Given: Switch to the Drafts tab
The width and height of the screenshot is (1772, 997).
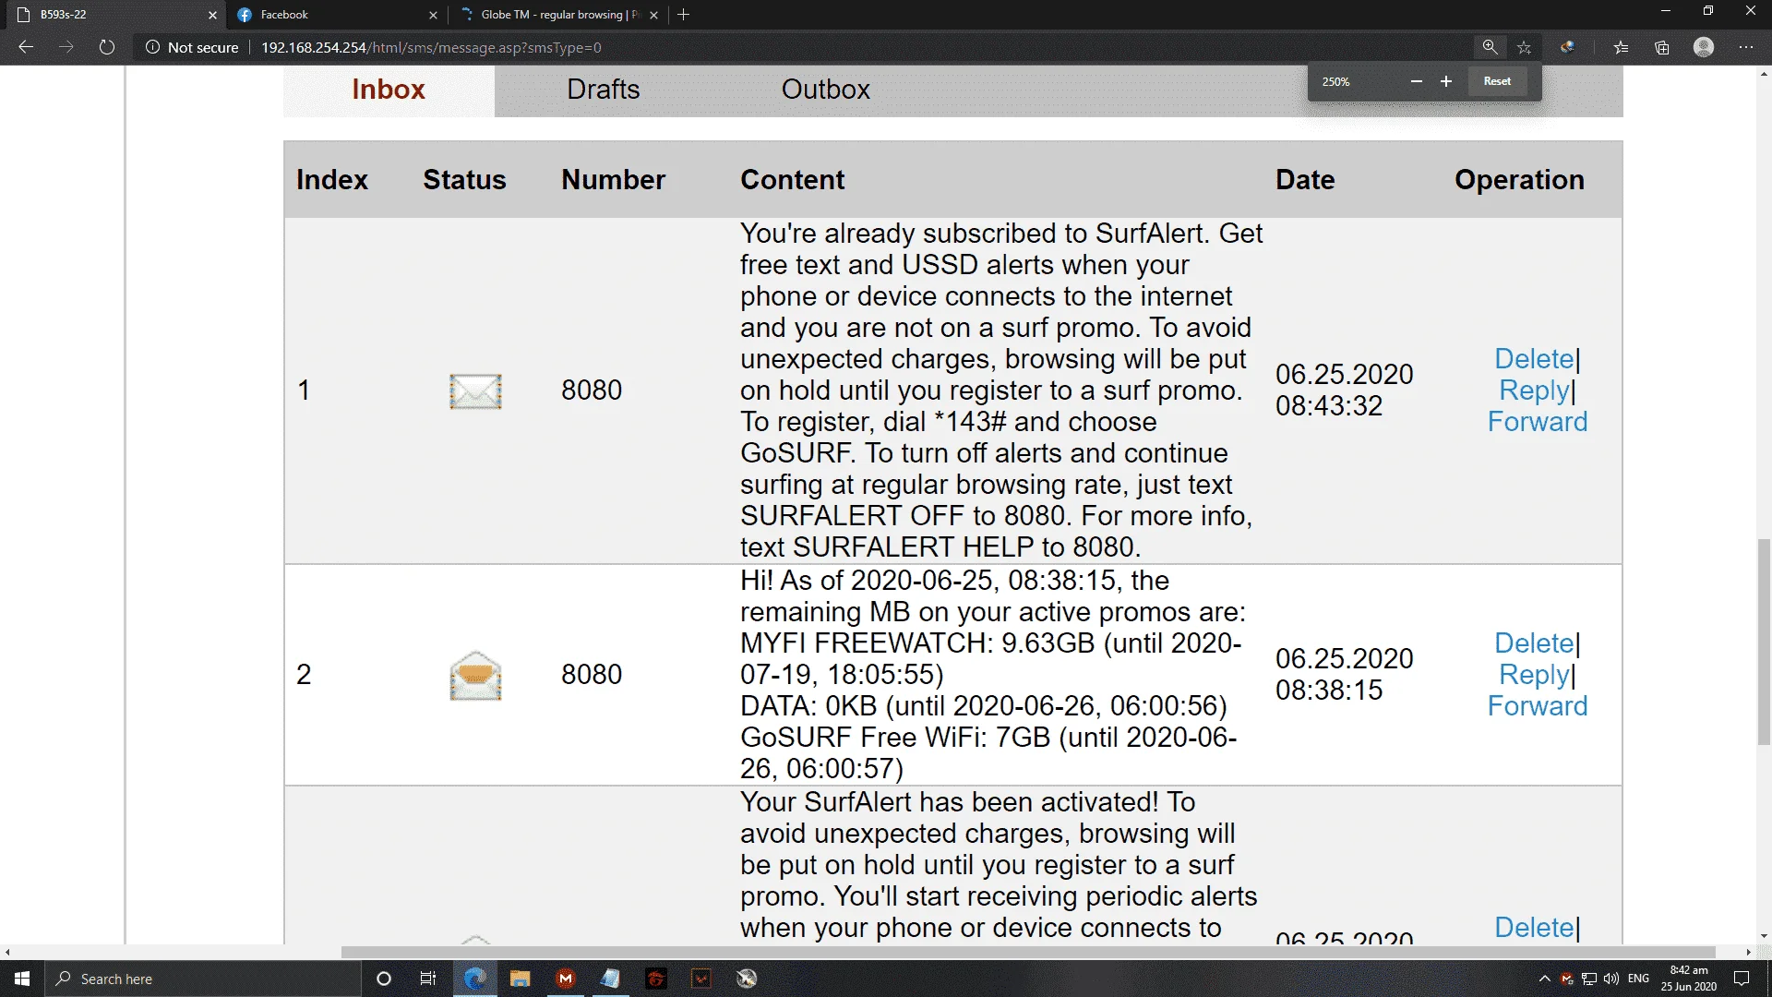Looking at the screenshot, I should click(603, 90).
